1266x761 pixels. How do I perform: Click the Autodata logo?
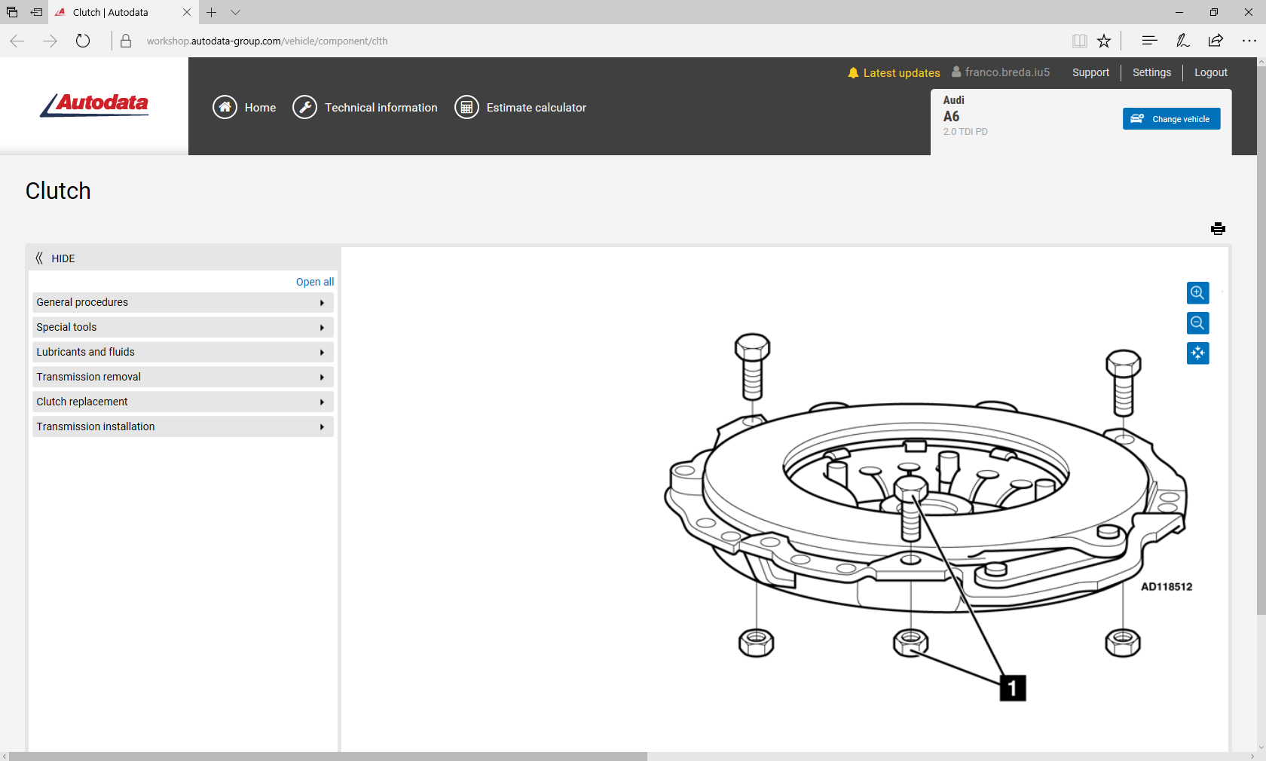coord(94,105)
